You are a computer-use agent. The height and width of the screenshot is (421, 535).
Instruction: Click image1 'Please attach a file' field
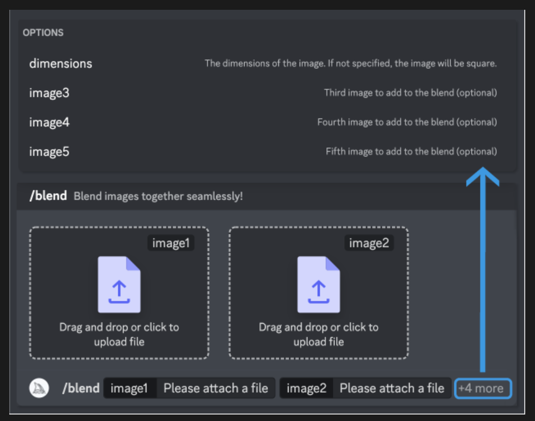click(x=216, y=388)
